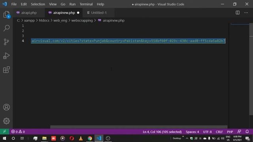Open the editor More Actions ellipsis
This screenshot has width=253, height=142.
[246, 13]
